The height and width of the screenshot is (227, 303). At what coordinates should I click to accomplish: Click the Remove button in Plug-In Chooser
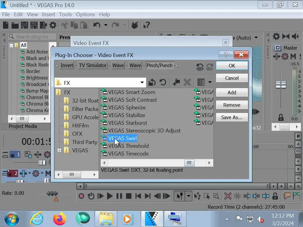coord(232,105)
